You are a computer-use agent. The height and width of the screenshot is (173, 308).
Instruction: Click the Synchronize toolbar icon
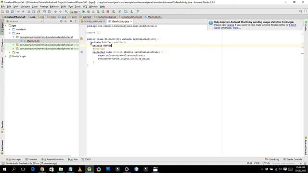pyautogui.click(x=13, y=12)
